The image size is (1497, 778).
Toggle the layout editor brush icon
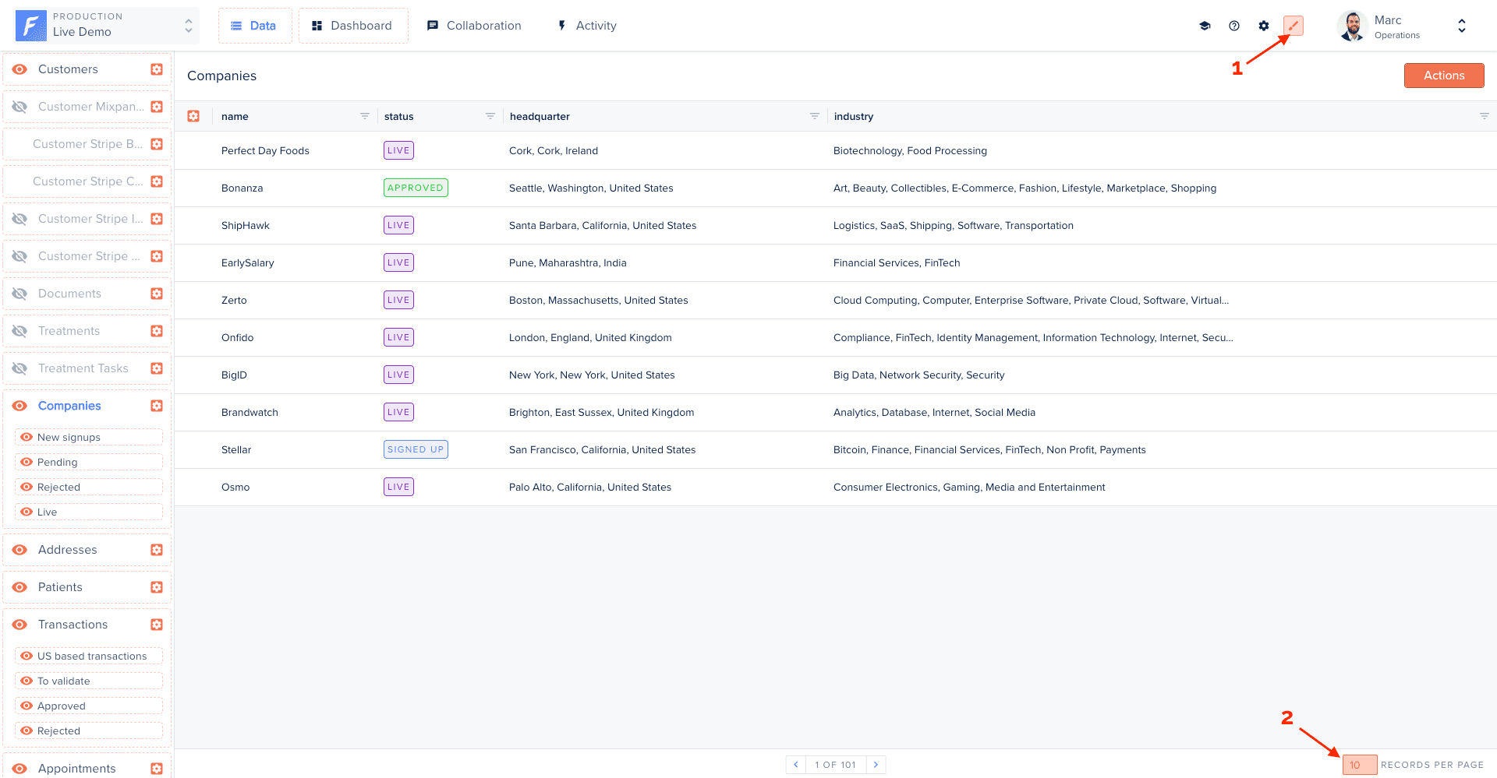tap(1294, 26)
